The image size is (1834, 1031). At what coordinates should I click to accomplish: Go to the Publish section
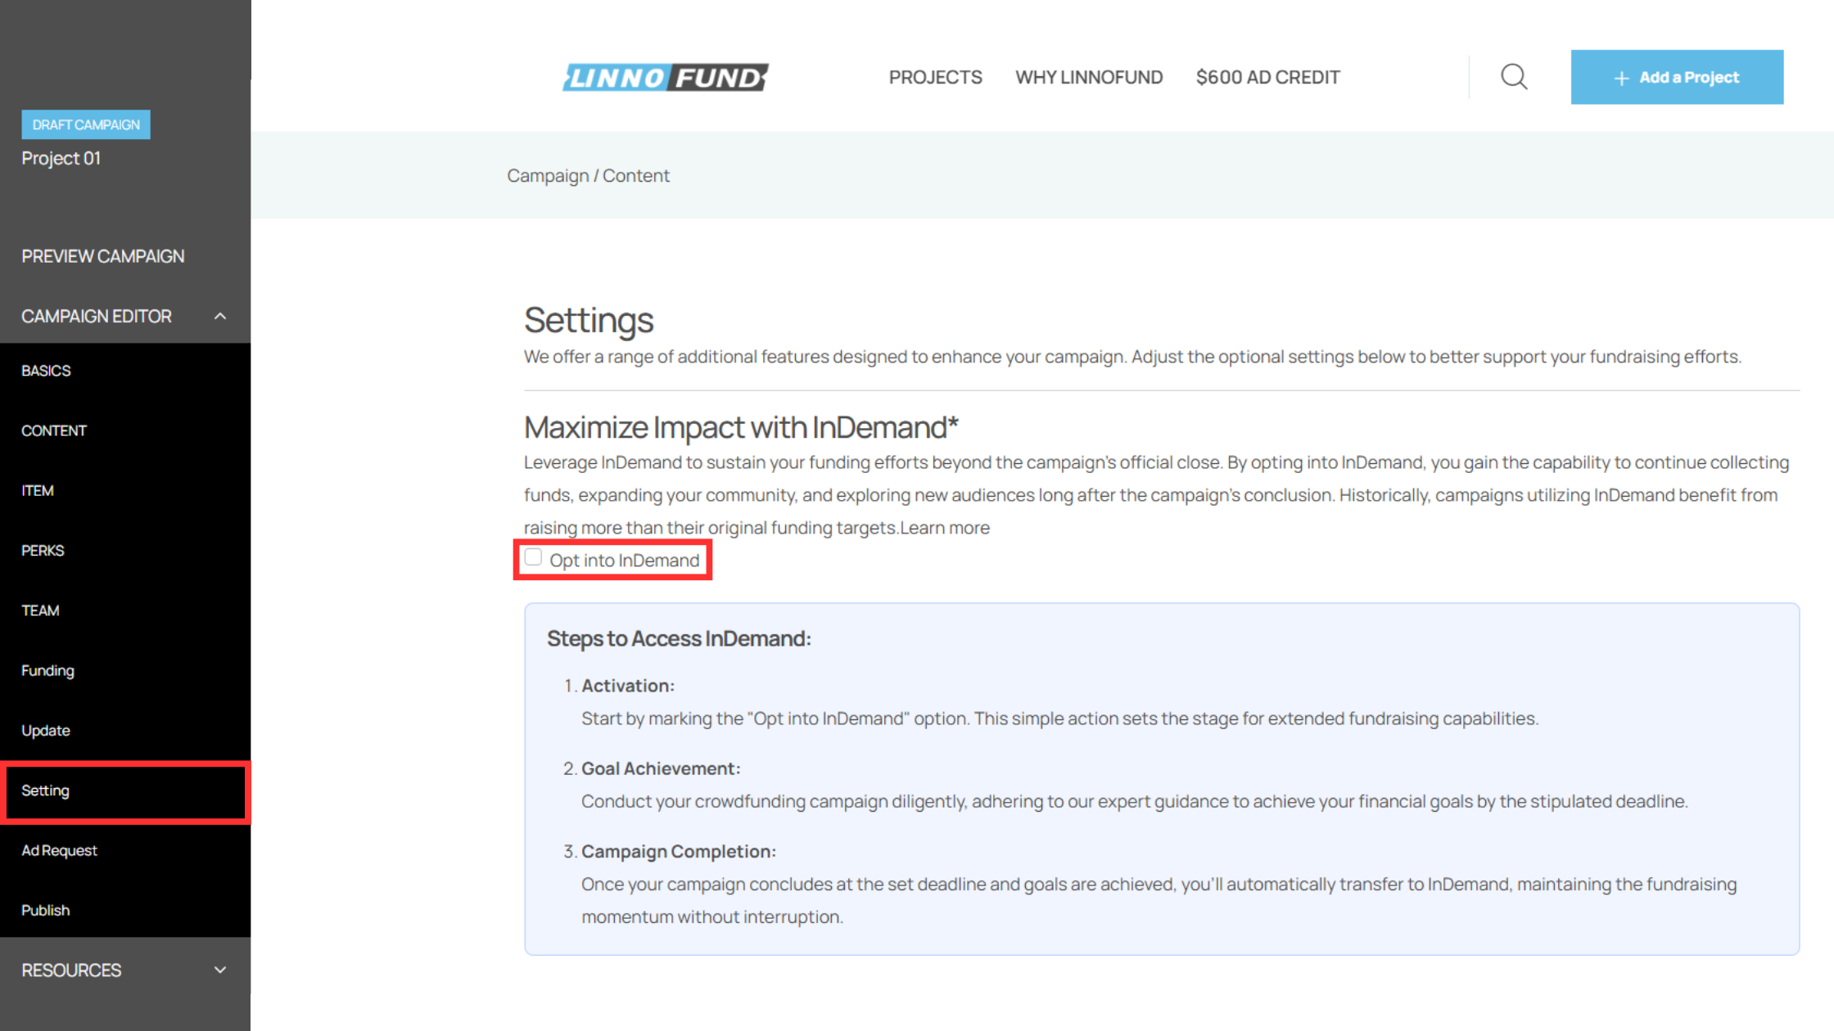(46, 910)
